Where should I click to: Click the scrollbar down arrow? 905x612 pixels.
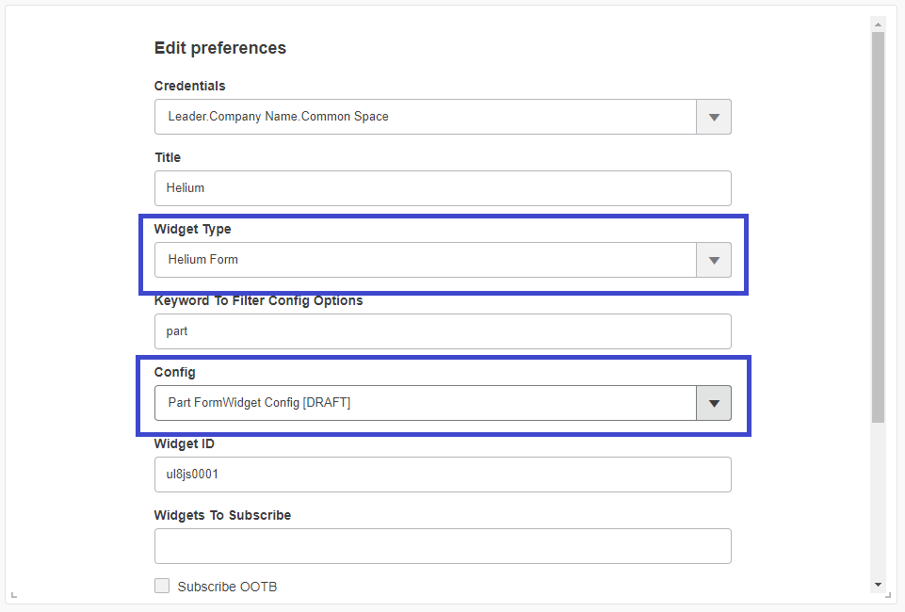pyautogui.click(x=878, y=585)
